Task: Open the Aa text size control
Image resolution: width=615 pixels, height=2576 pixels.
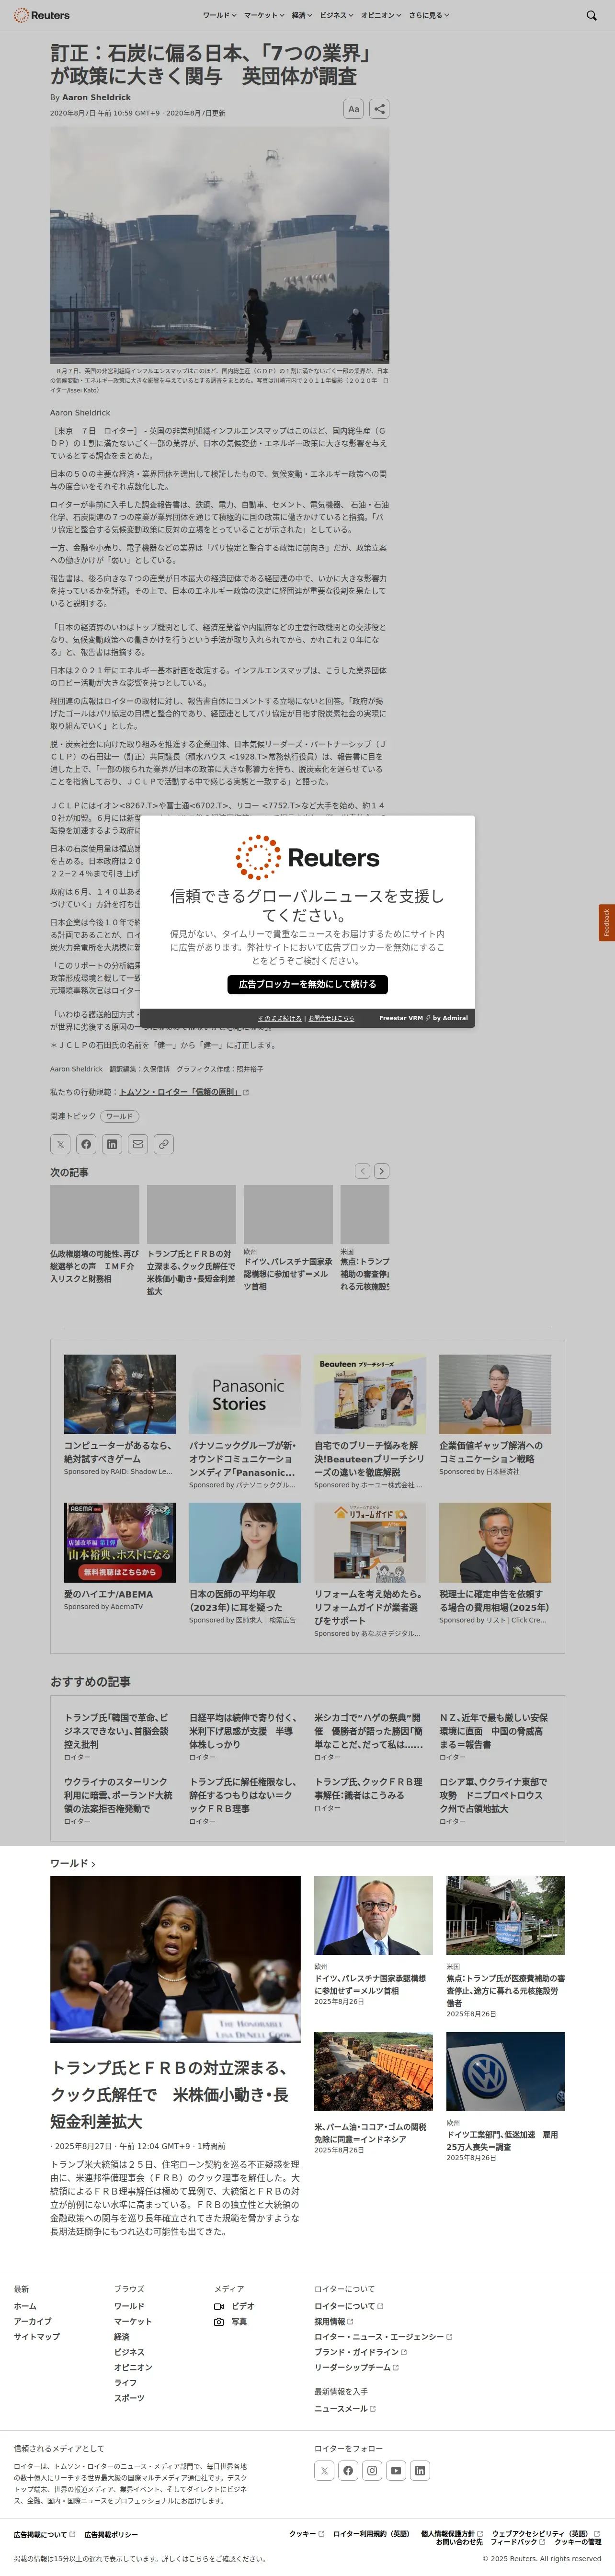Action: point(353,109)
